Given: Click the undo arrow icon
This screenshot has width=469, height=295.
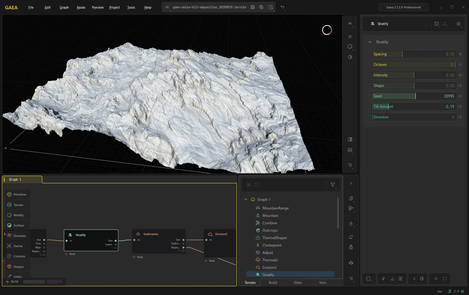Looking at the screenshot, I should (x=282, y=7).
